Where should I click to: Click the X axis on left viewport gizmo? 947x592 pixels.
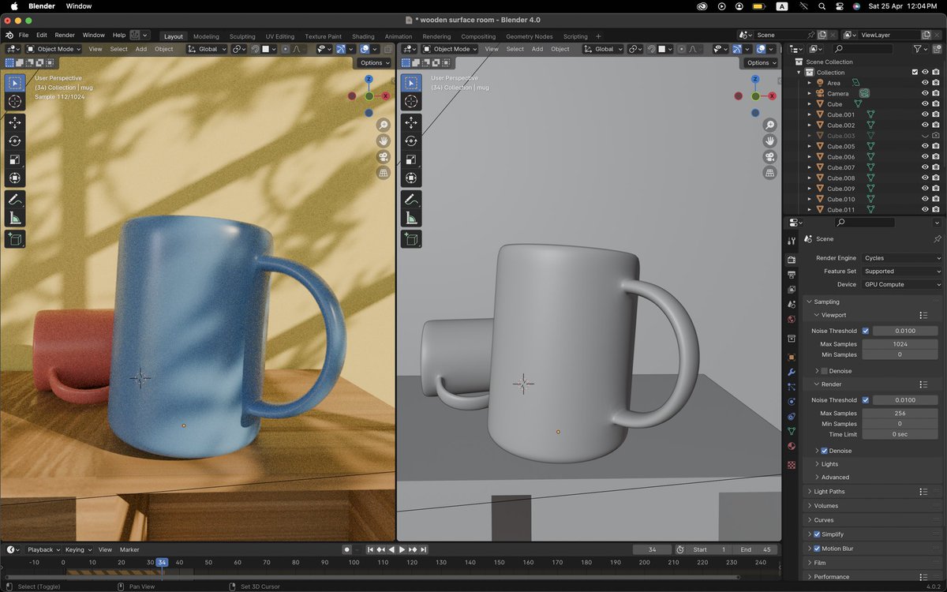(x=386, y=96)
